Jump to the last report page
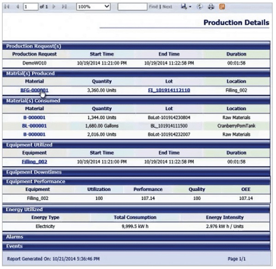 64,7
